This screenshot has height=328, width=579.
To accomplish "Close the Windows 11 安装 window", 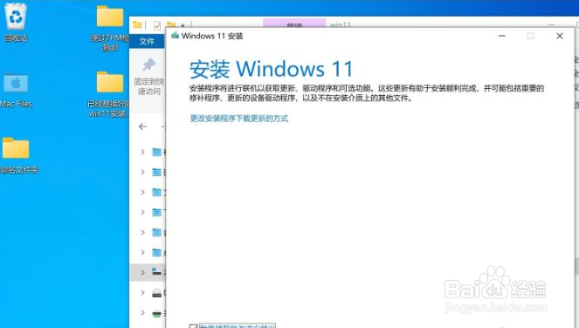I will [560, 36].
